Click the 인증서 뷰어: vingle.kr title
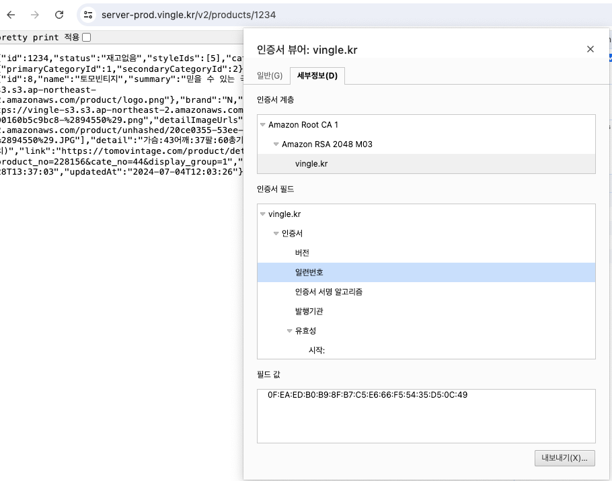 point(307,50)
